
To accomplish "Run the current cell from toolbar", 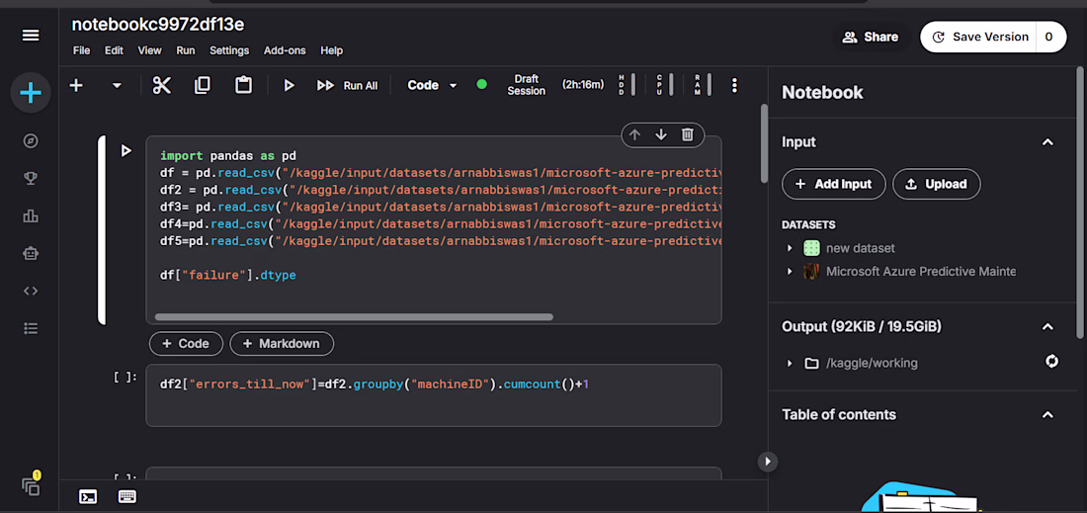I will click(x=290, y=85).
